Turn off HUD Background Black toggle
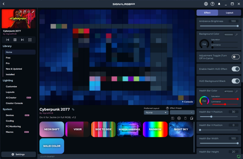The image size is (243, 159). click(x=235, y=81)
